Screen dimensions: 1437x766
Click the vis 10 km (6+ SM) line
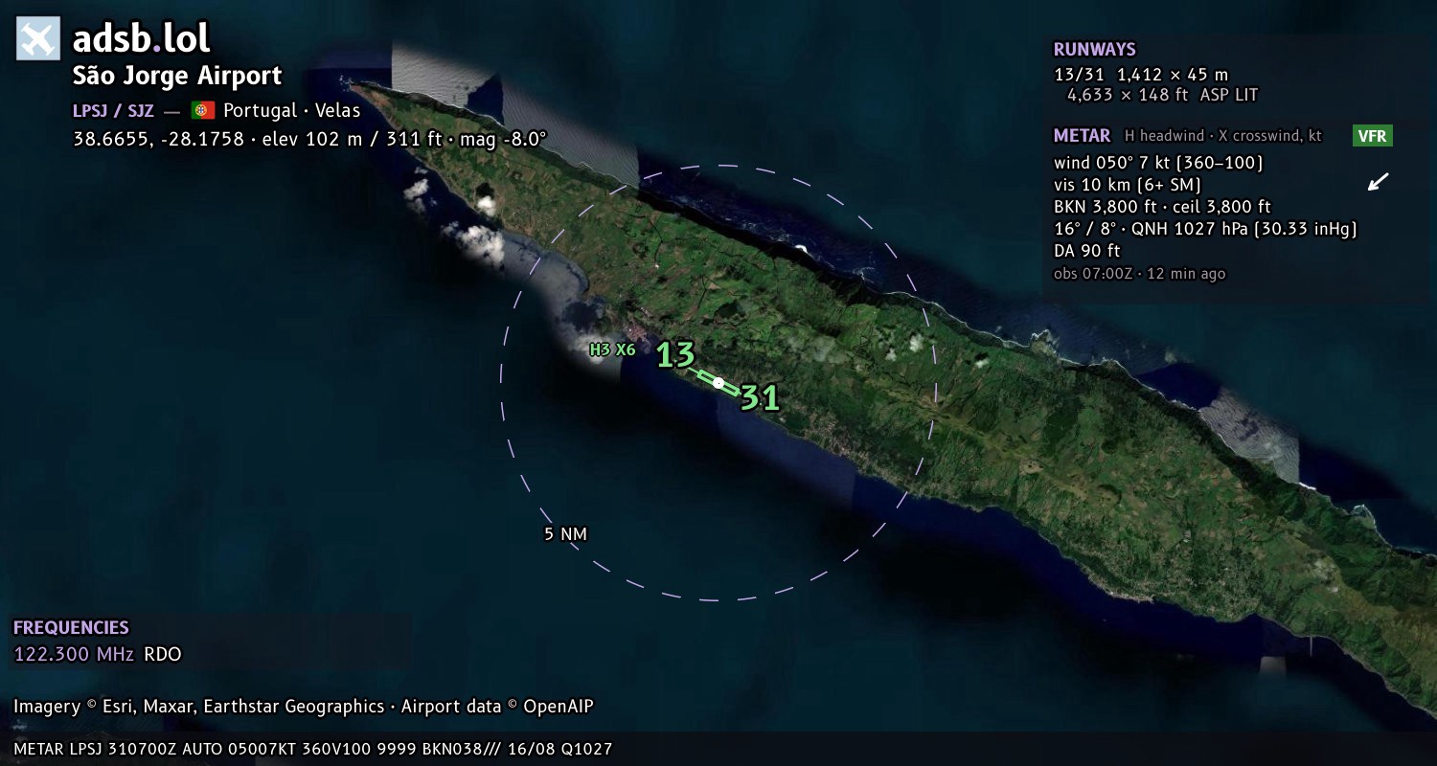coord(1128,185)
